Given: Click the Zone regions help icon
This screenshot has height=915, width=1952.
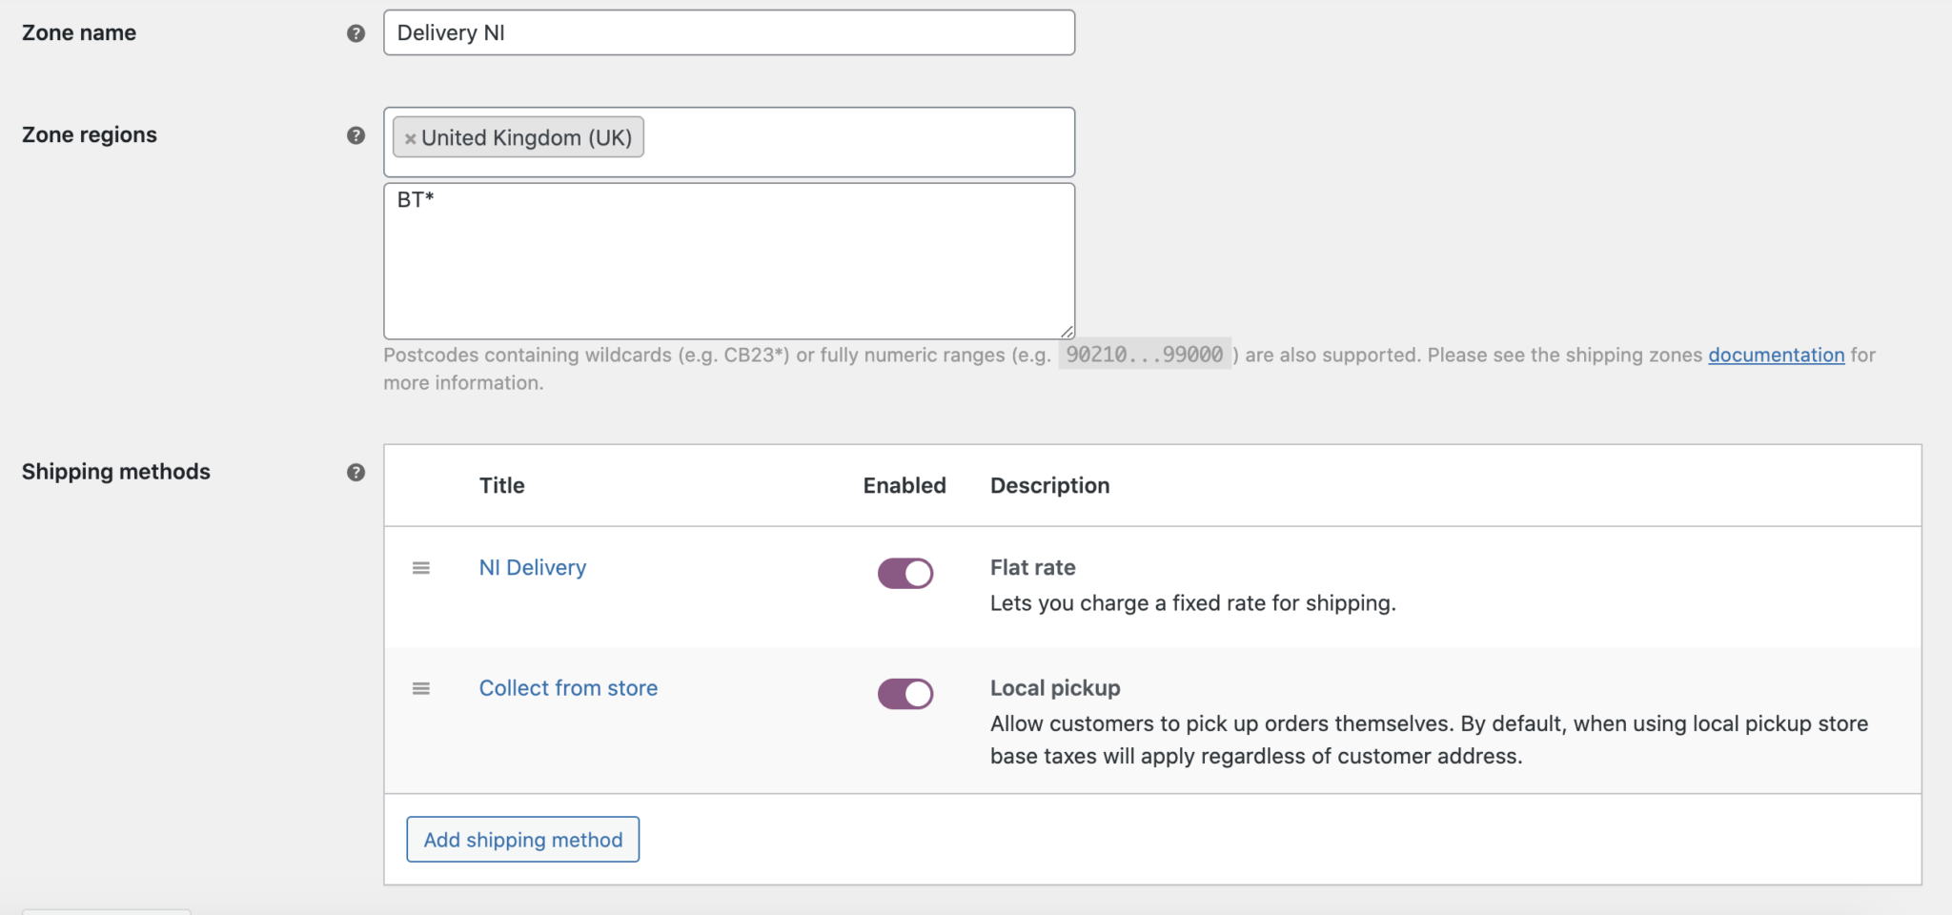Looking at the screenshot, I should pyautogui.click(x=356, y=135).
